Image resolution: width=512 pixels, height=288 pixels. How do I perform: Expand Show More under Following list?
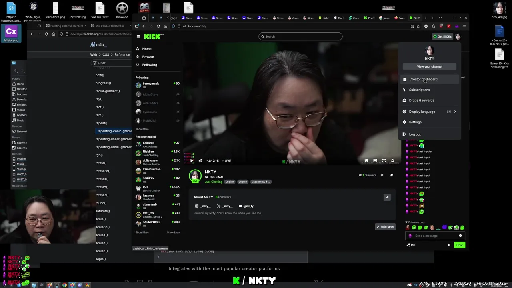[142, 129]
